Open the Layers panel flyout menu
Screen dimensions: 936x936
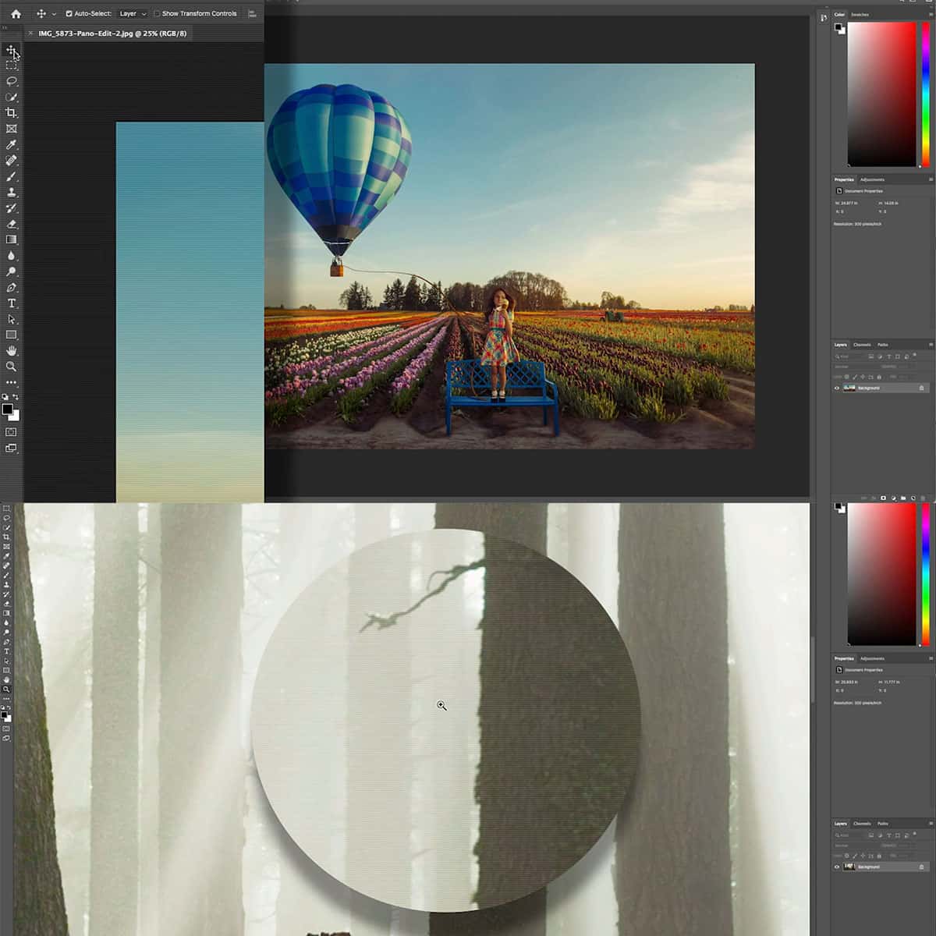click(x=931, y=344)
